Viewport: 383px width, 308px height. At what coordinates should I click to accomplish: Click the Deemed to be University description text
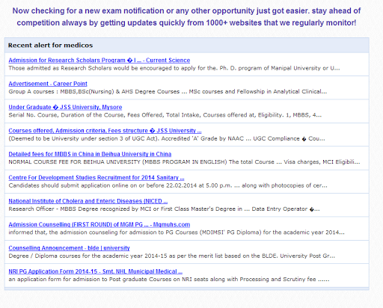pos(167,138)
